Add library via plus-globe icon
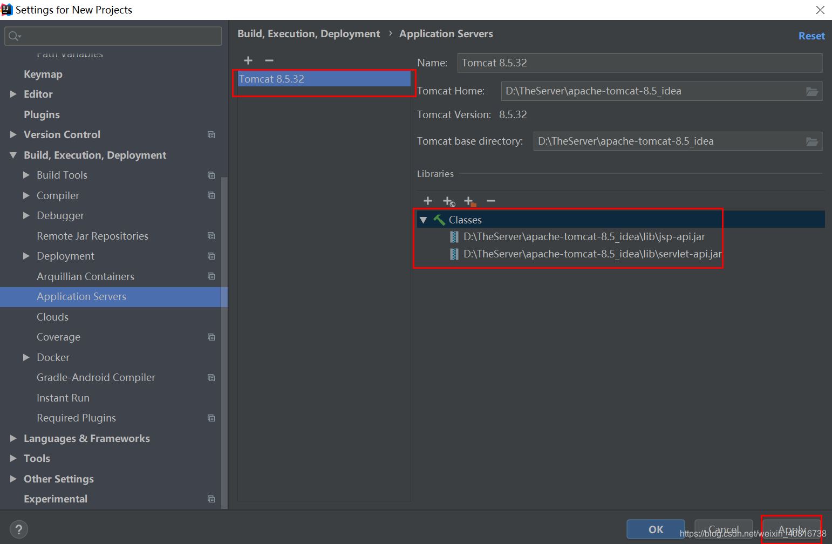The height and width of the screenshot is (544, 832). [x=449, y=201]
